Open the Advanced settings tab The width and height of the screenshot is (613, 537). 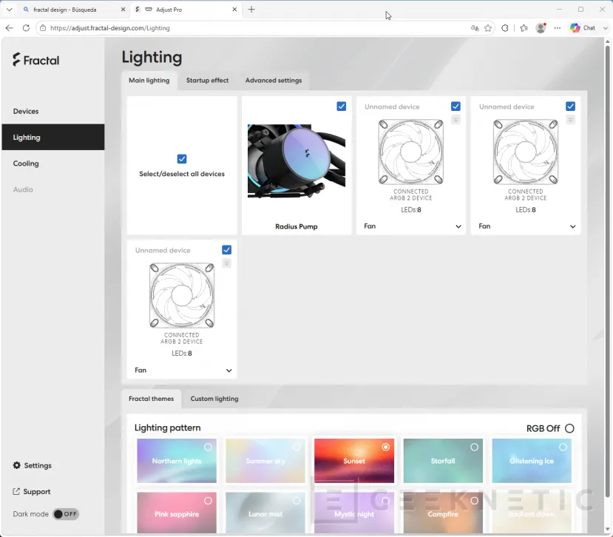tap(274, 81)
